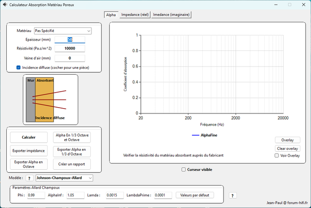Screen dimensions: 311x208
Task: Click Exporter Alpha en 1/3 d'Octave
Action: click(72, 152)
